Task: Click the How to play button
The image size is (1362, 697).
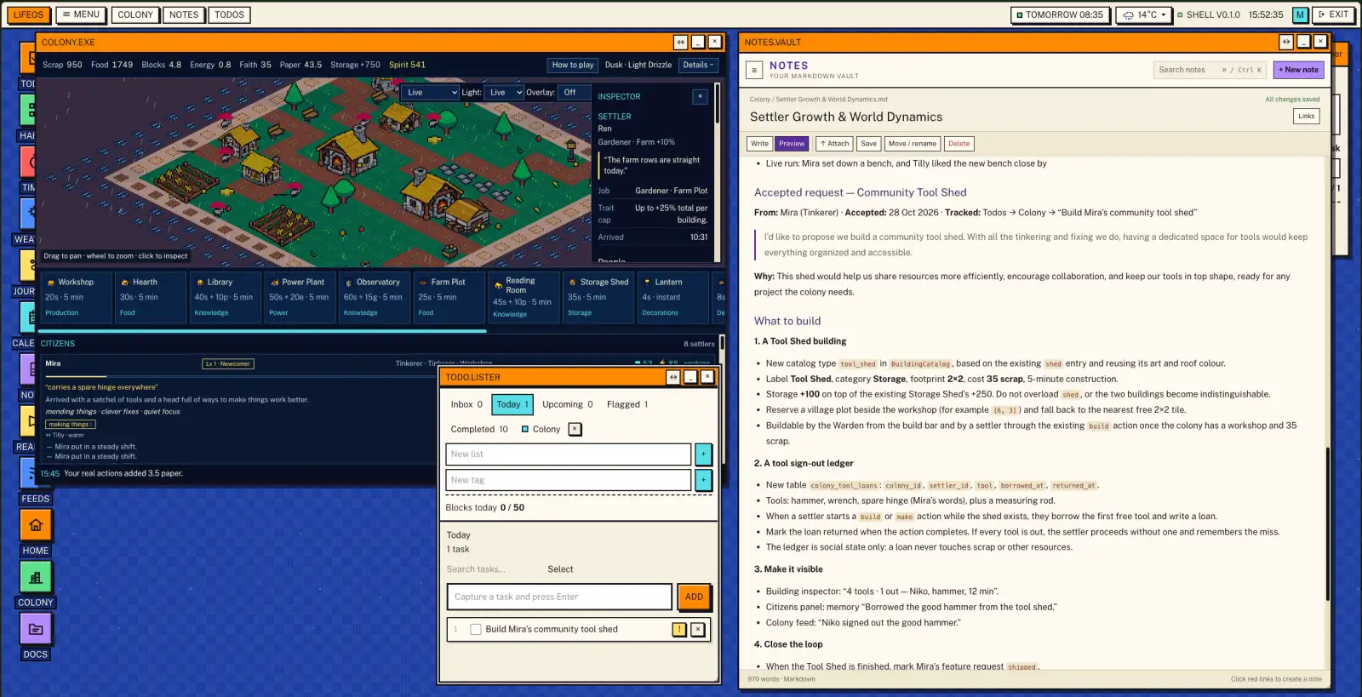Action: [573, 65]
